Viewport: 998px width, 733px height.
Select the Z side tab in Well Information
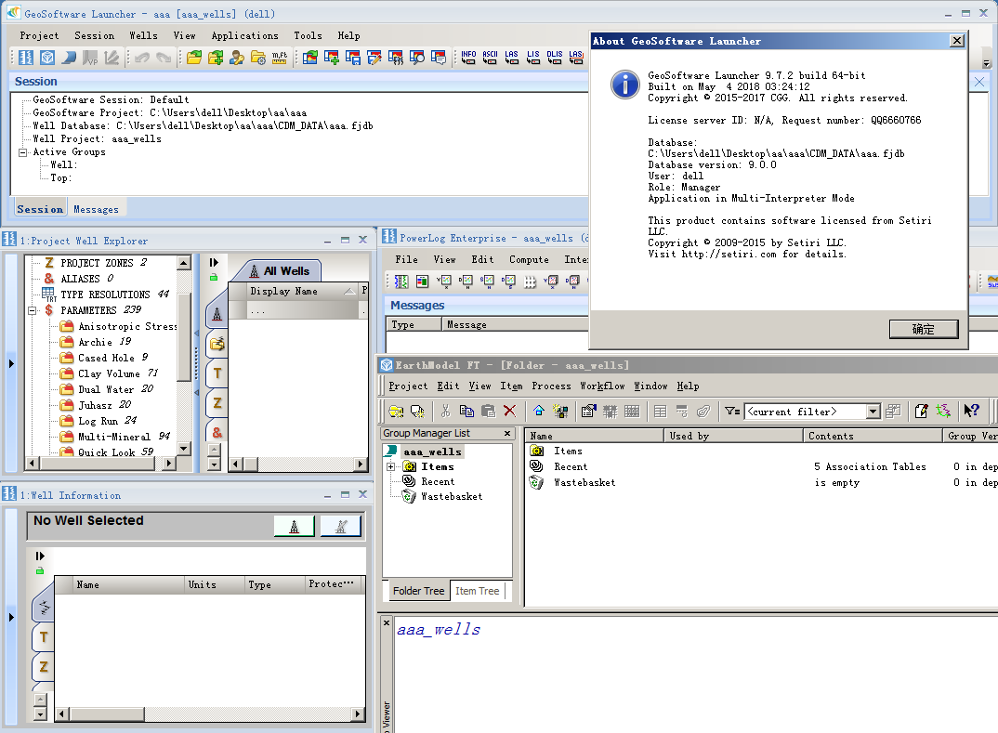pos(44,666)
